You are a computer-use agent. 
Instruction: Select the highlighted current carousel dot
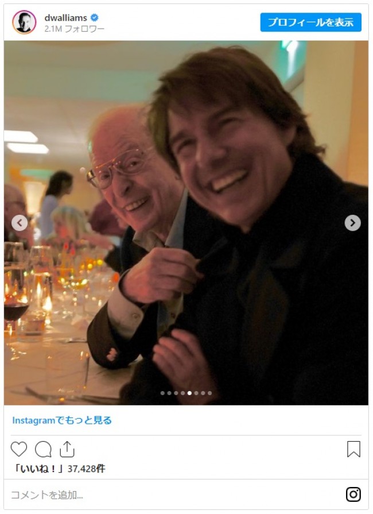point(189,393)
